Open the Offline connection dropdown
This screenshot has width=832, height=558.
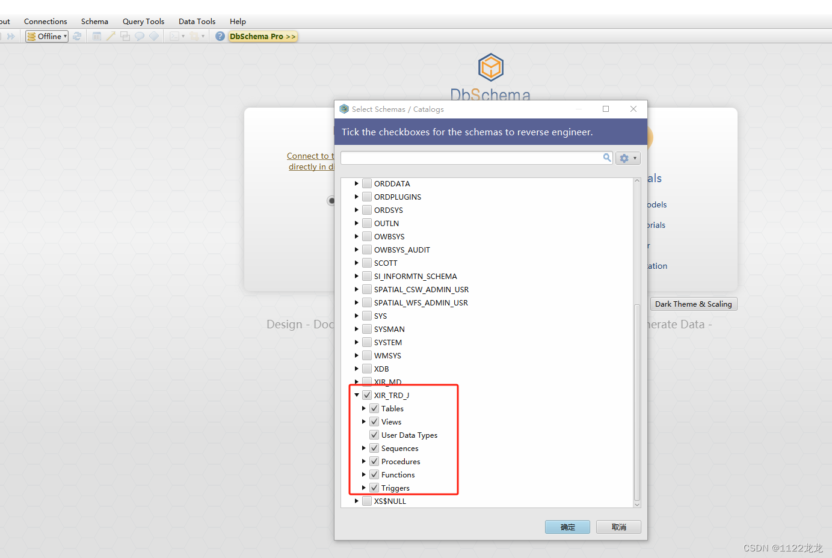pos(47,36)
